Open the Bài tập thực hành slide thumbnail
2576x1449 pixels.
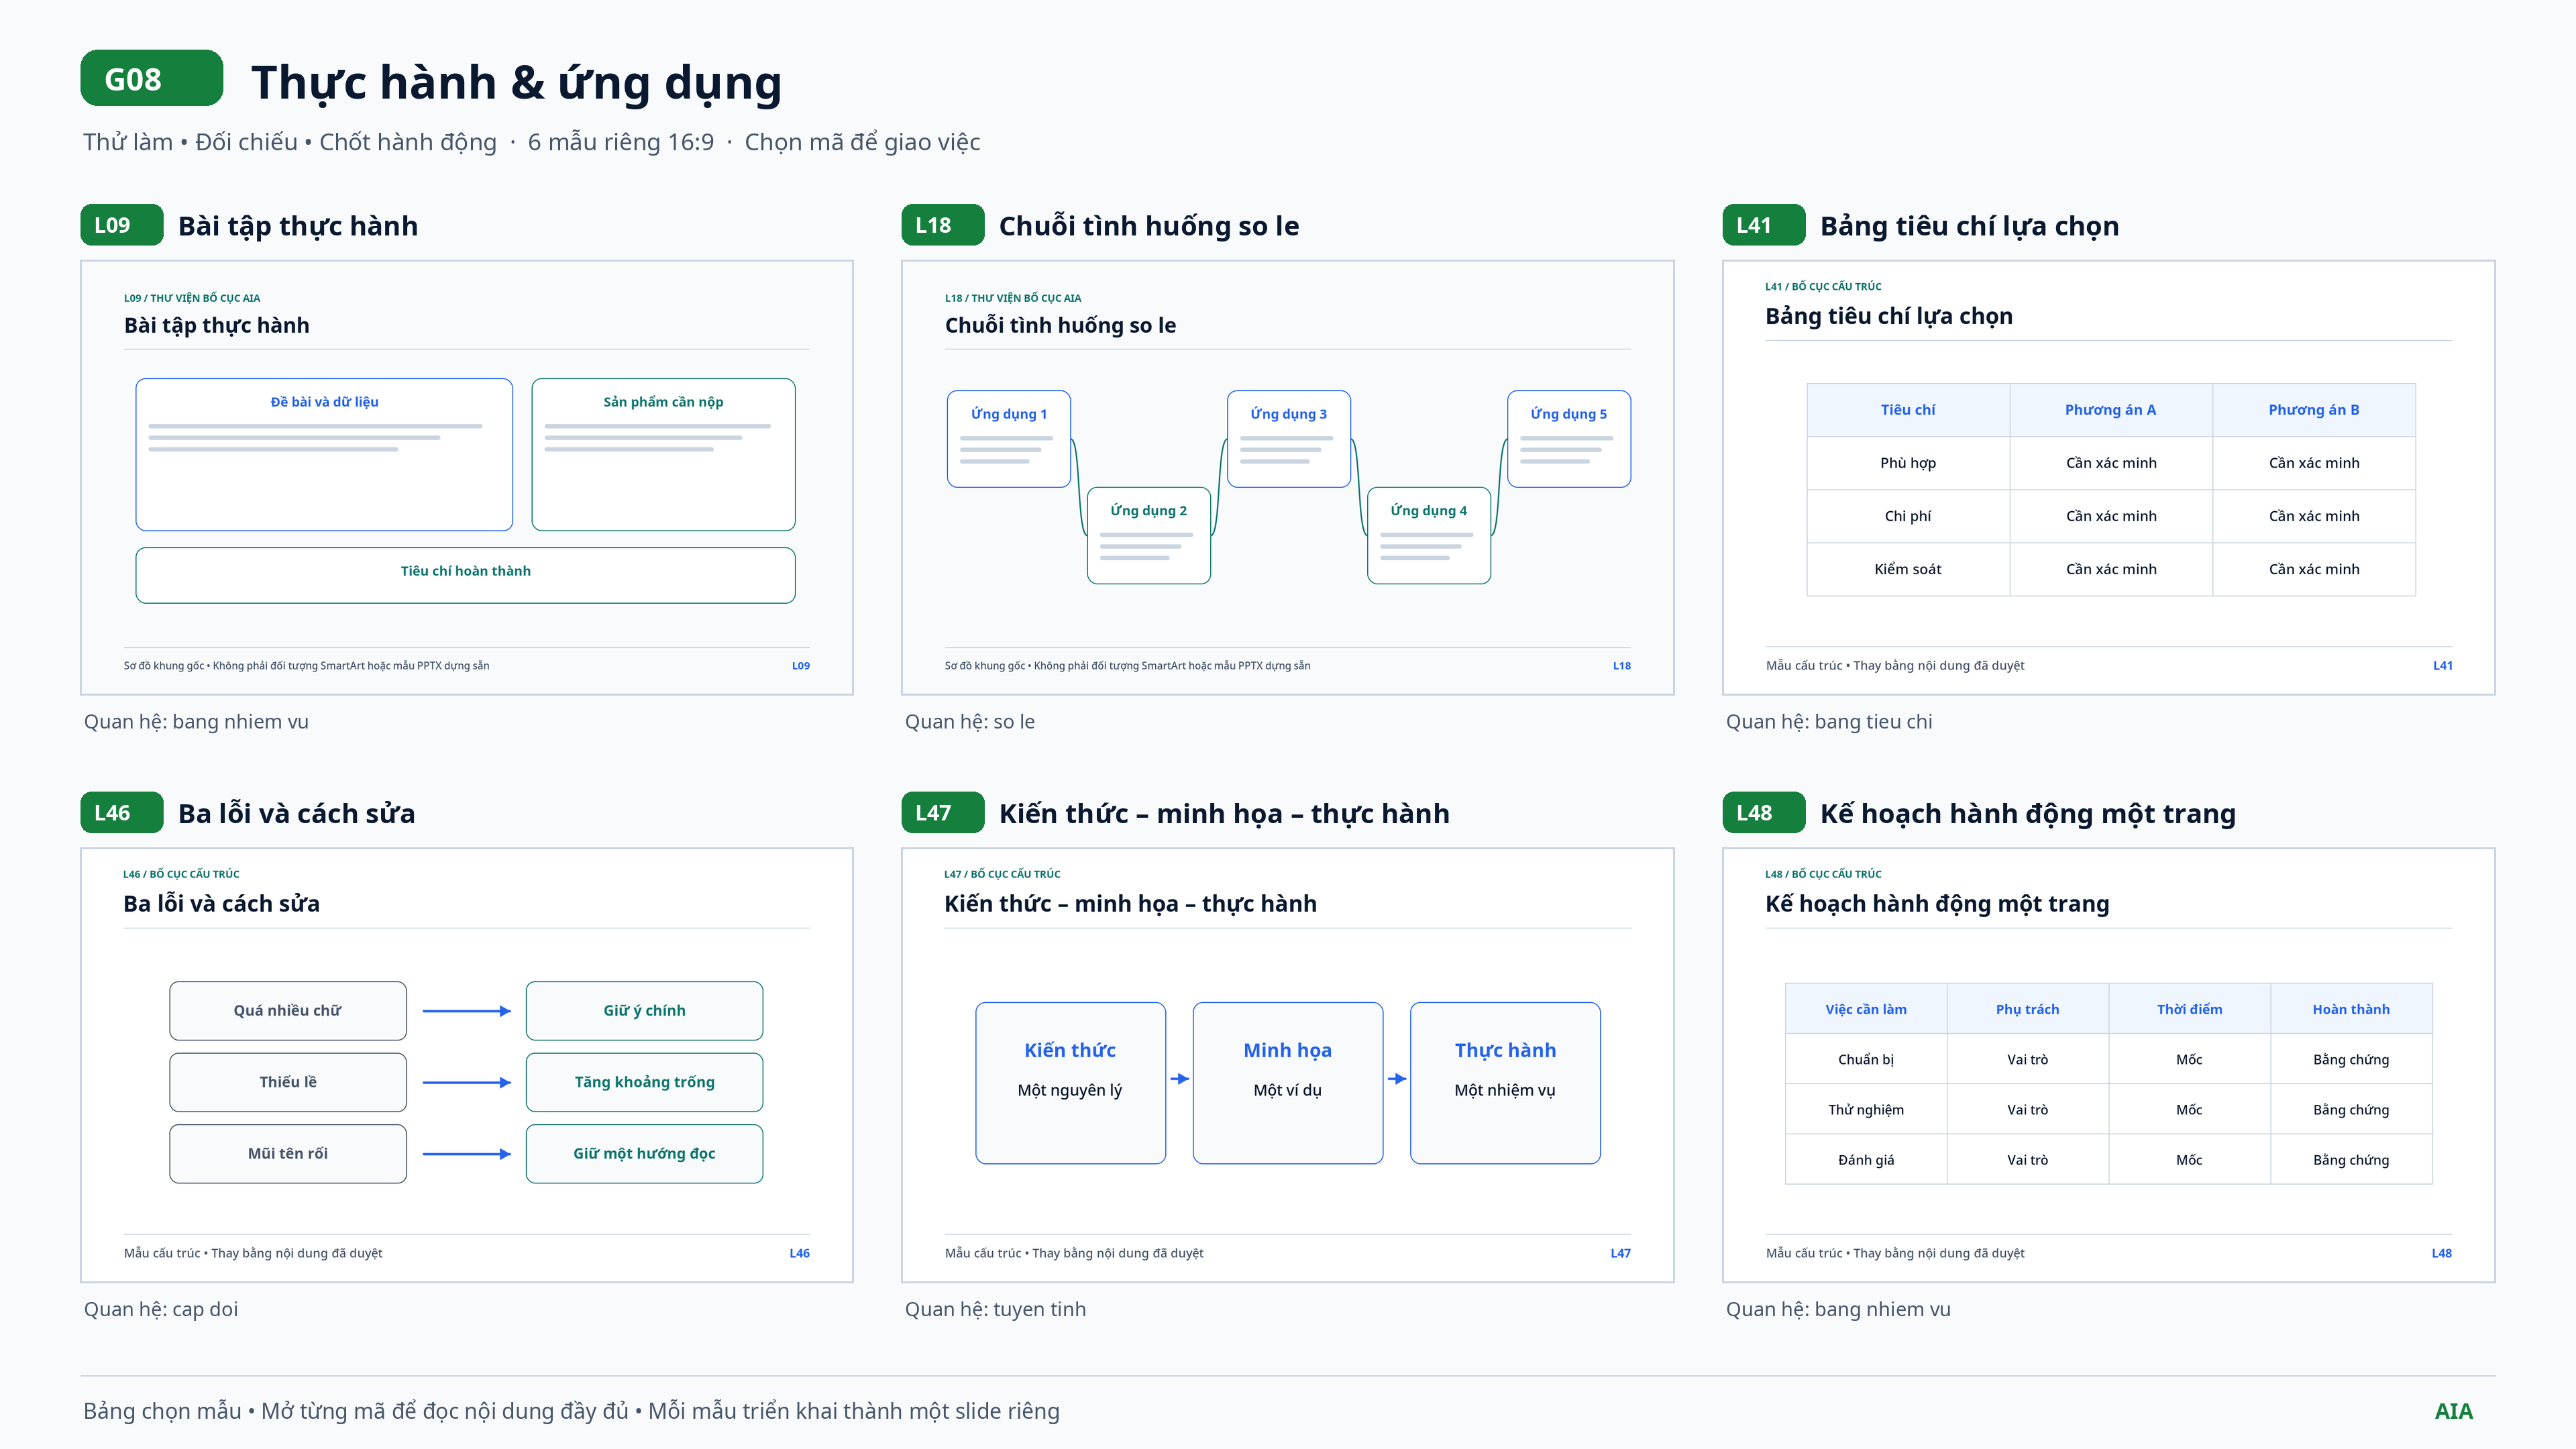pos(467,478)
